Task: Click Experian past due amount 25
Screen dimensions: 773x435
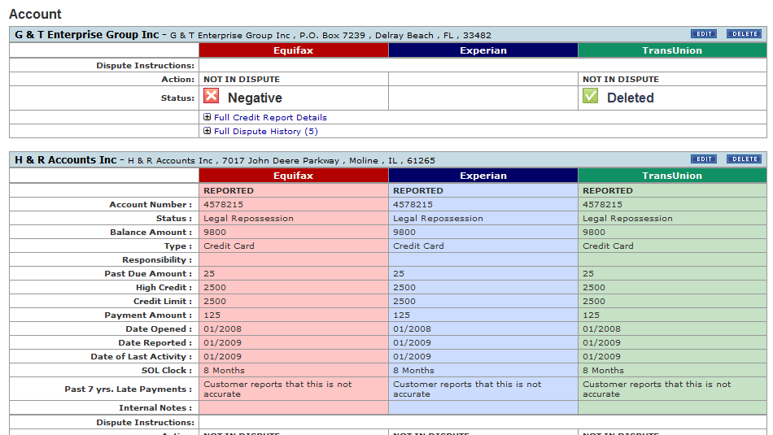Action: [399, 273]
